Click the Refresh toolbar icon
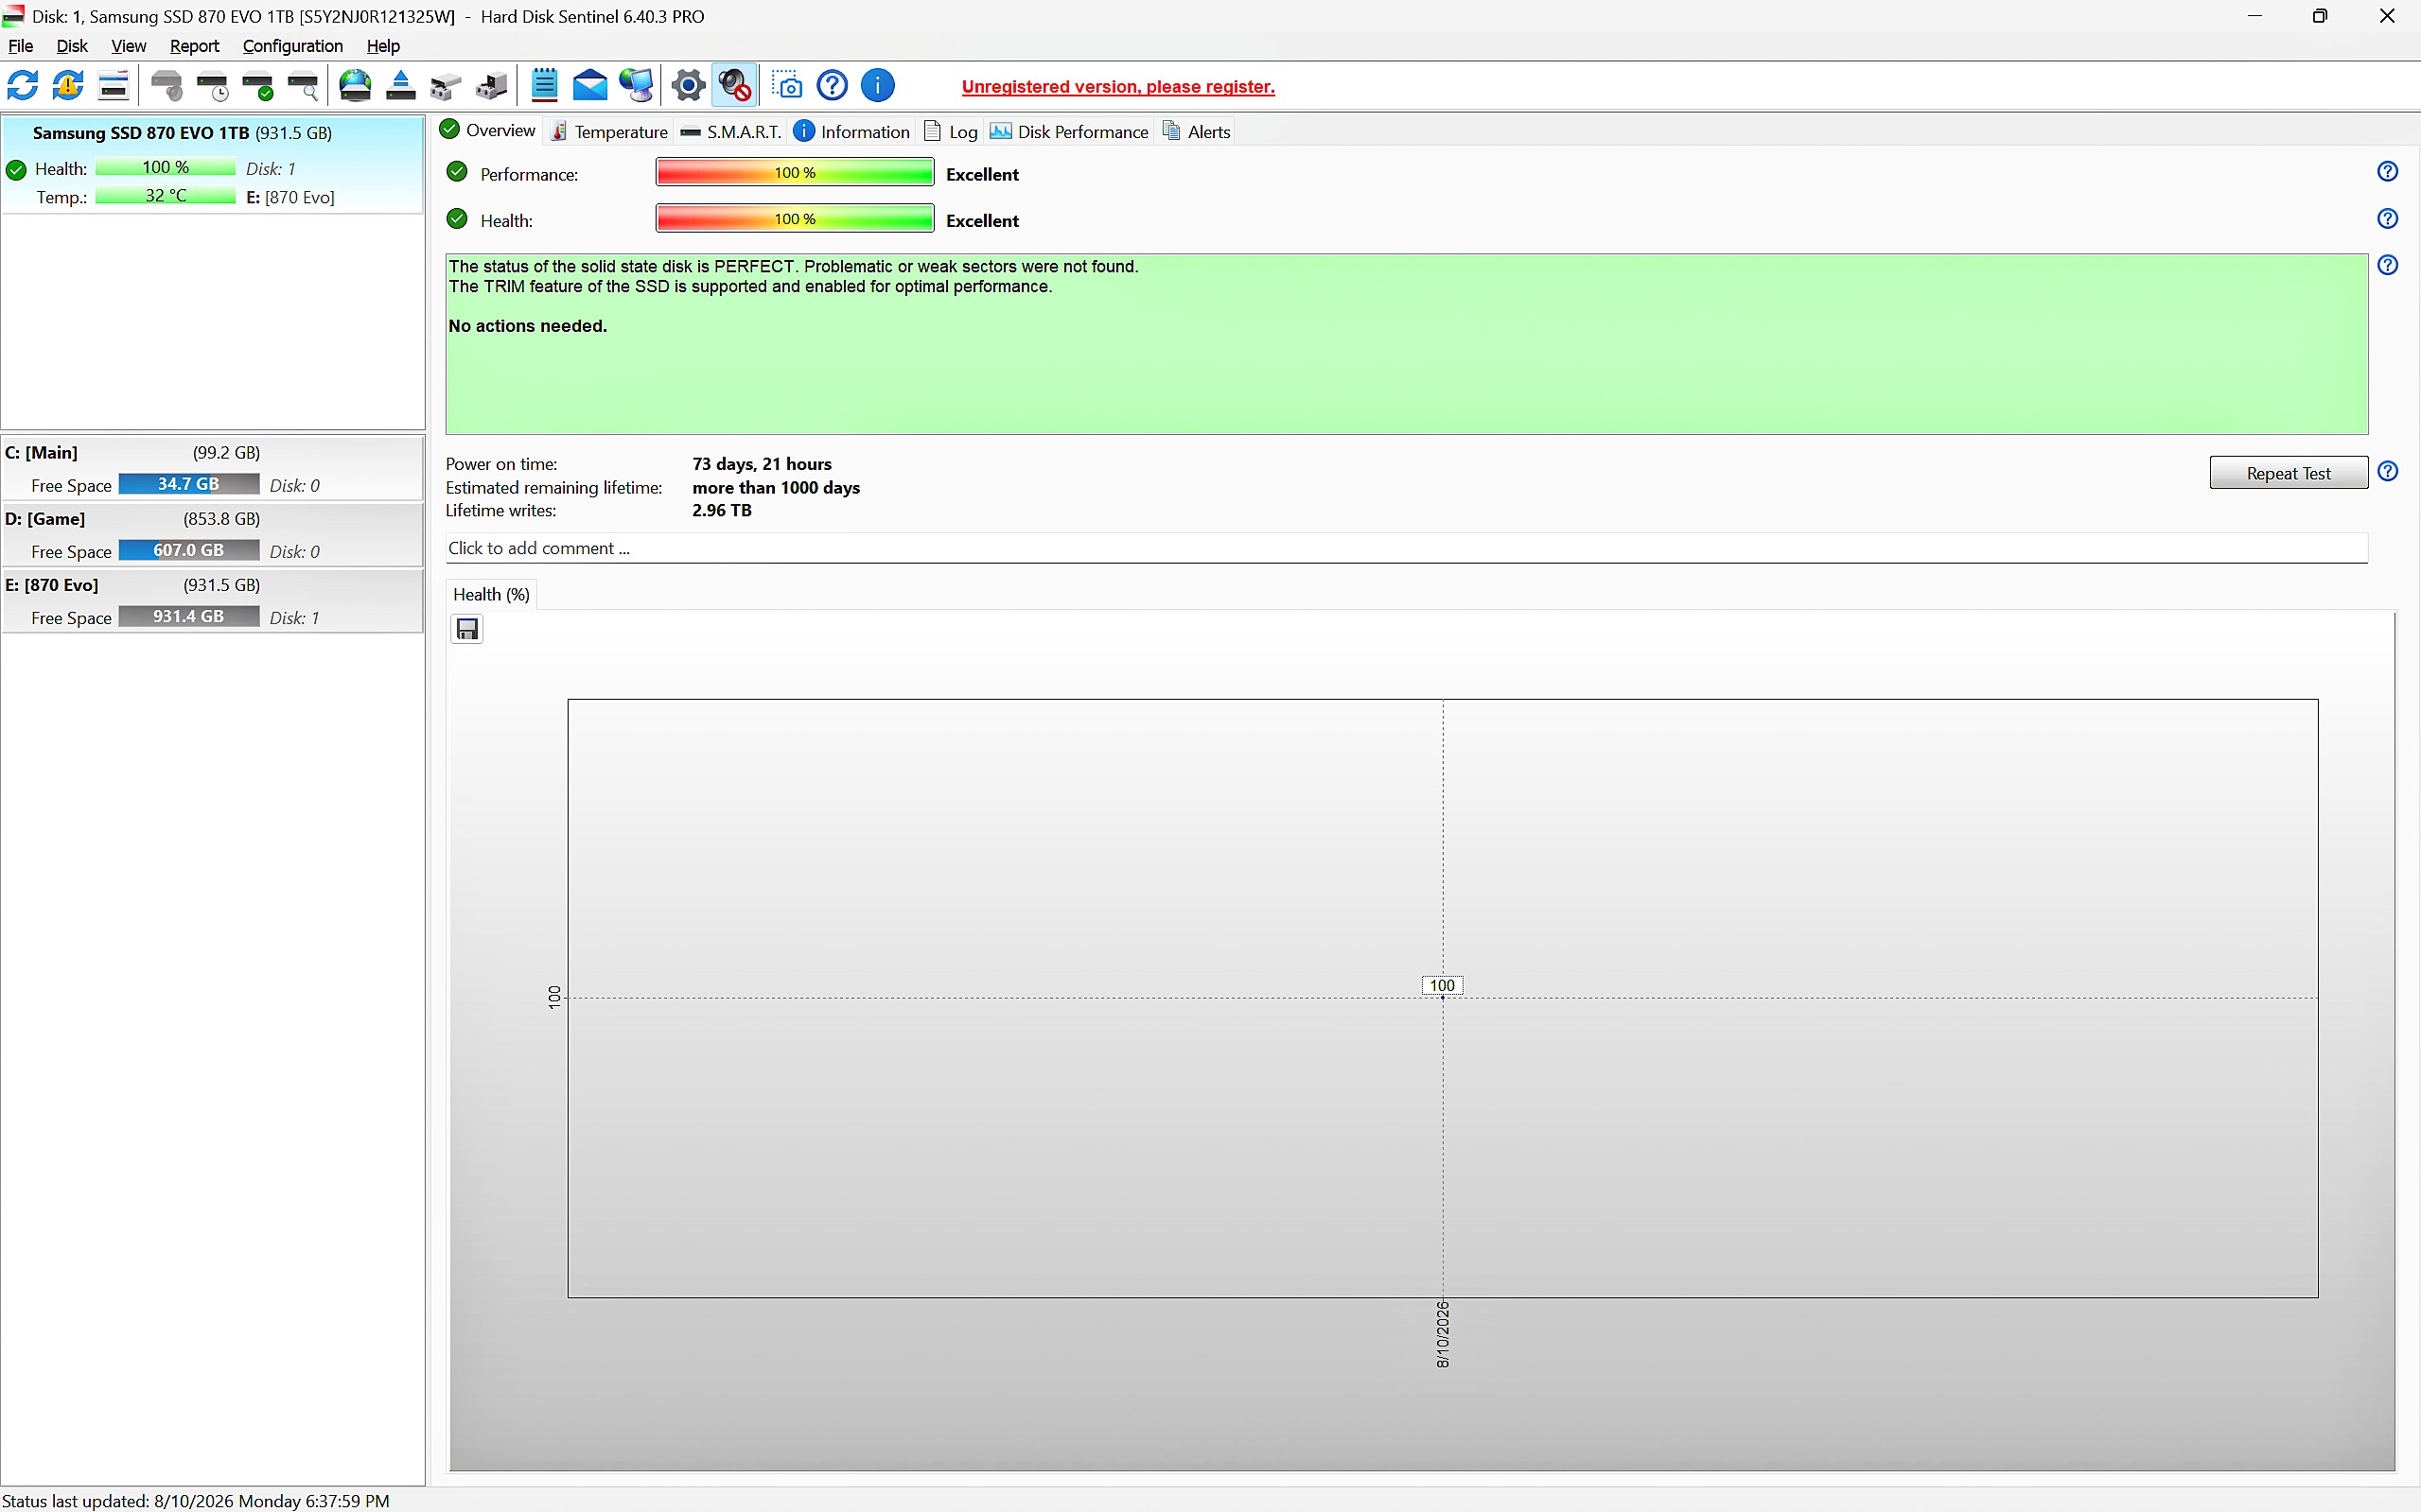The width and height of the screenshot is (2421, 1512). (22, 86)
